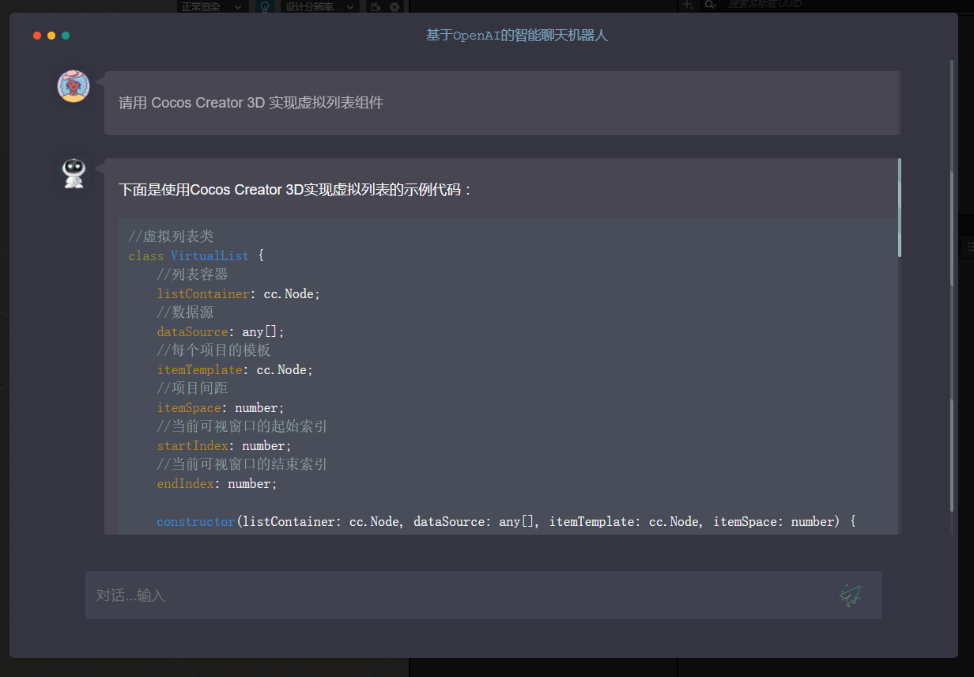The height and width of the screenshot is (677, 974).
Task: Click the magnifier search icon in editor behind
Action: (710, 5)
